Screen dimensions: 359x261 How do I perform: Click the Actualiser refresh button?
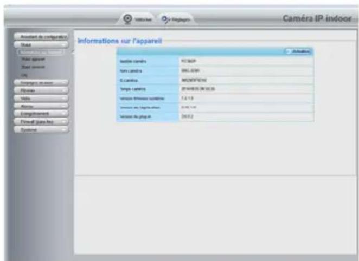click(298, 51)
